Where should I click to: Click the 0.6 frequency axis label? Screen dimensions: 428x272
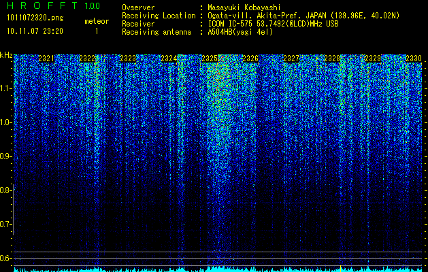[x=5, y=258]
